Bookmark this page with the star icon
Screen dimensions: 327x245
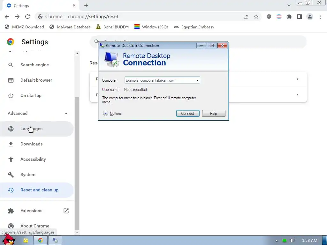click(x=256, y=17)
